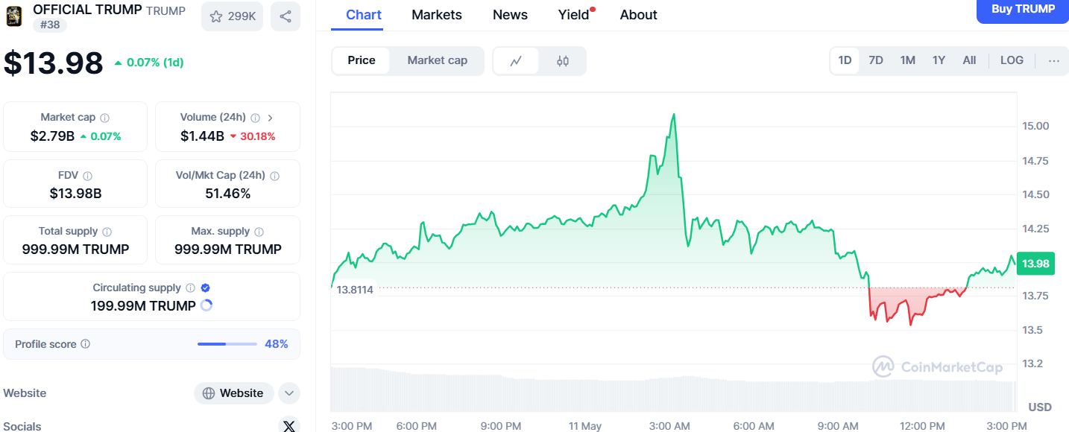Open FDV info icon
This screenshot has width=1069, height=432.
(x=88, y=176)
